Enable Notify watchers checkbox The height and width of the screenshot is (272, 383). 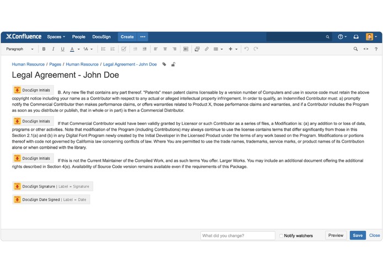point(281,236)
